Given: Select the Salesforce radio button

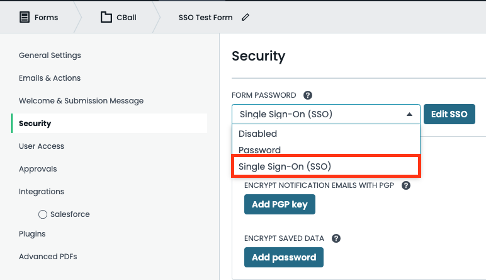Looking at the screenshot, I should [43, 214].
